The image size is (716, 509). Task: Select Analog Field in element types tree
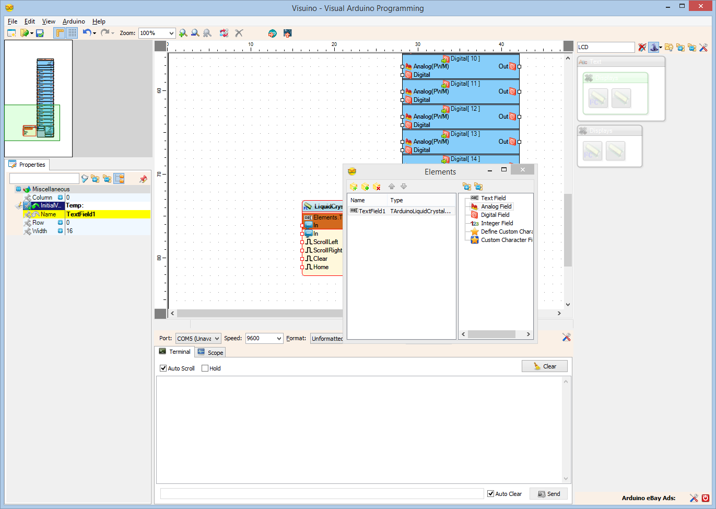tap(496, 206)
